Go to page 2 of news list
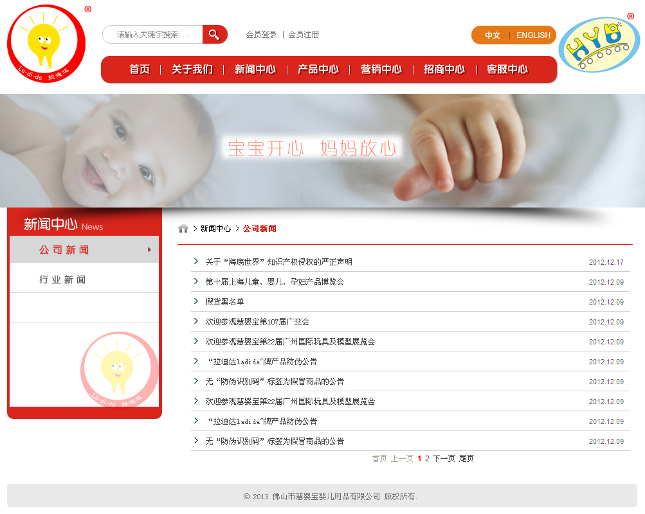 (427, 459)
